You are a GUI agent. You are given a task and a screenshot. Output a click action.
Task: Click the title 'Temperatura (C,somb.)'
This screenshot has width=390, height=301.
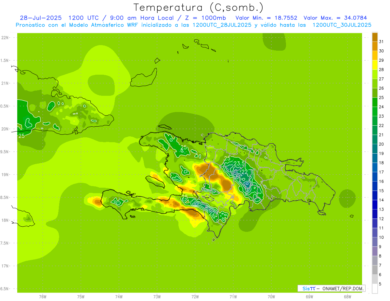[x=198, y=7]
